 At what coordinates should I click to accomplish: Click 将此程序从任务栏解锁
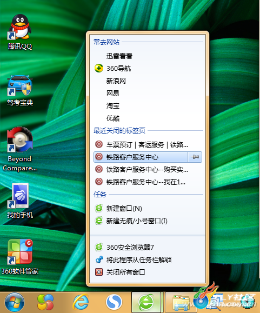click(148, 259)
